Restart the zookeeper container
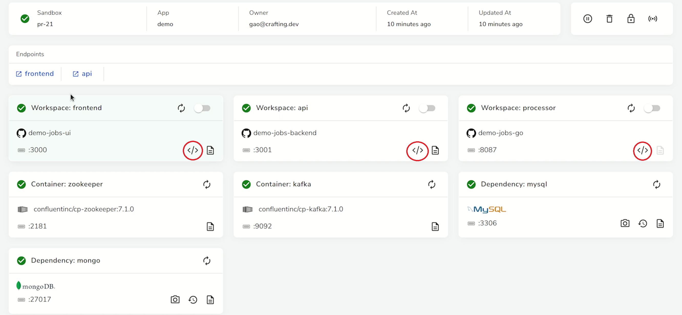682x315 pixels. click(x=207, y=184)
